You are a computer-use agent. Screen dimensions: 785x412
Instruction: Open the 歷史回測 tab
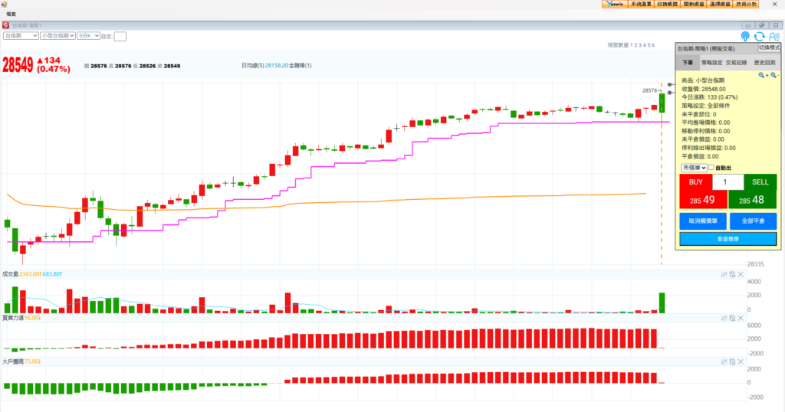tap(765, 62)
